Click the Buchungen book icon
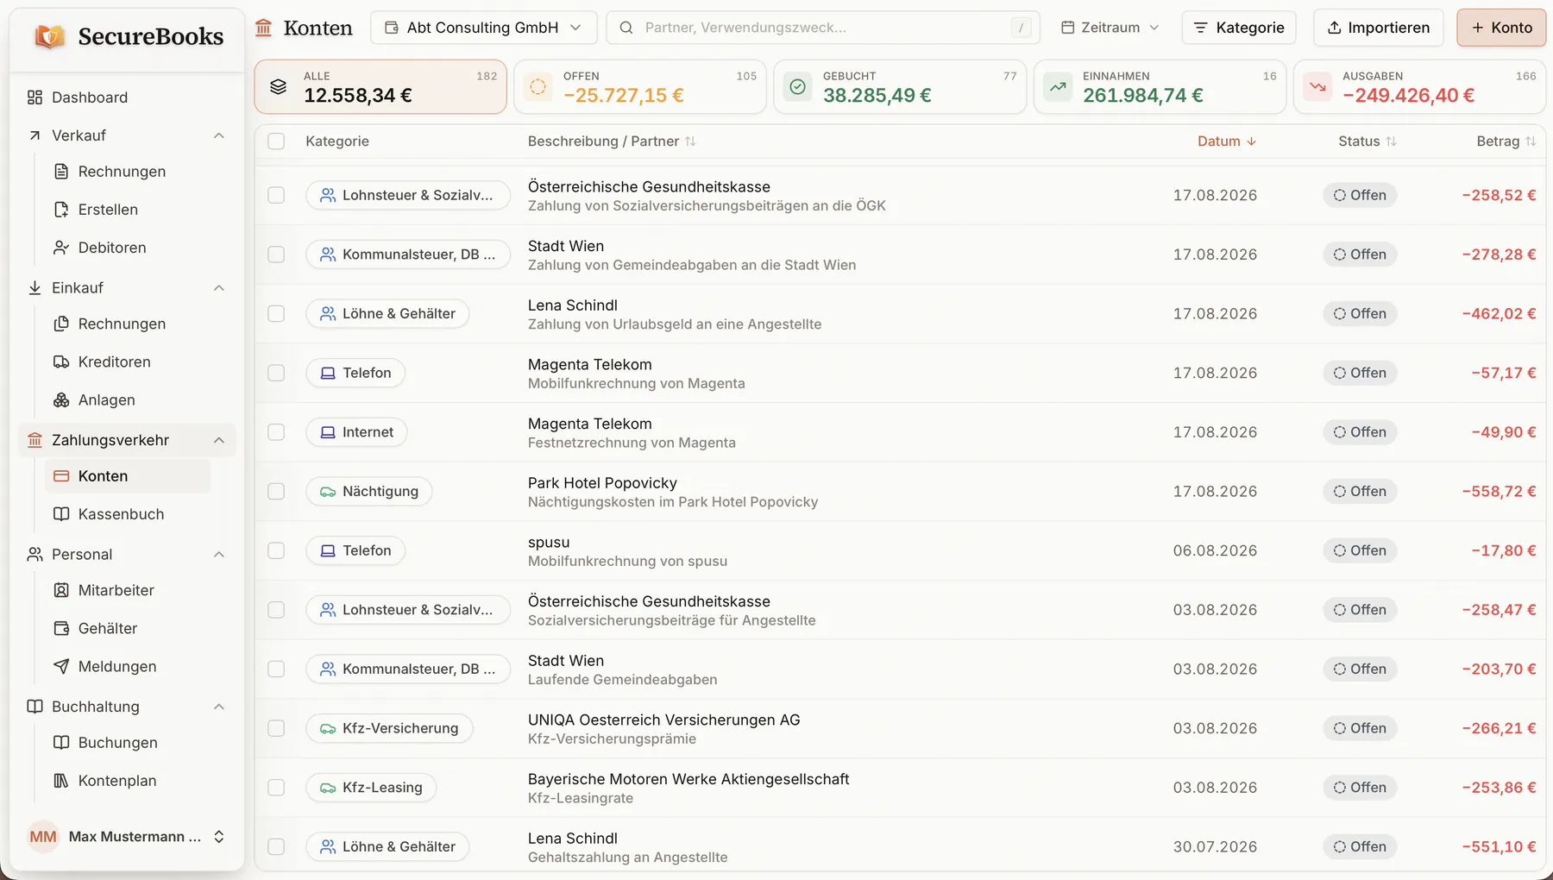Image resolution: width=1553 pixels, height=880 pixels. point(61,743)
